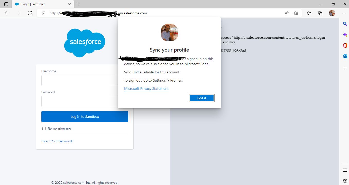Launch Microsoft Office from the sidebar
349x185 pixels.
(345, 45)
